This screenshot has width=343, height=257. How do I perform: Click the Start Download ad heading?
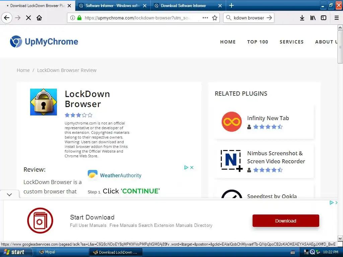92,217
